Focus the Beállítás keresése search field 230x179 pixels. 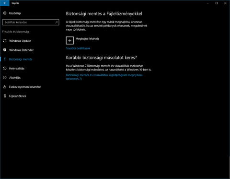tap(31, 22)
